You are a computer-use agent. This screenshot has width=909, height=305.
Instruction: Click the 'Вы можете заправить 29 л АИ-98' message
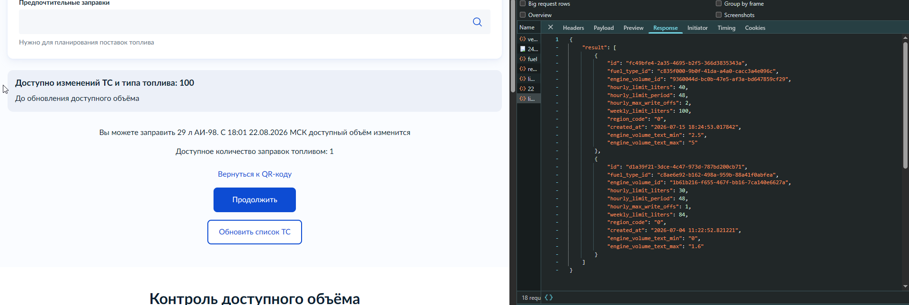tap(255, 133)
